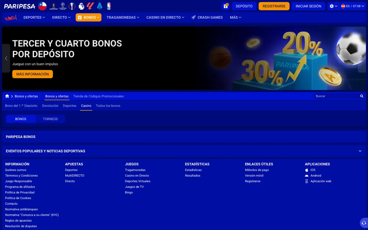Open Términos y Condiciones link
Viewport: 368px width, 230px height.
point(21,176)
